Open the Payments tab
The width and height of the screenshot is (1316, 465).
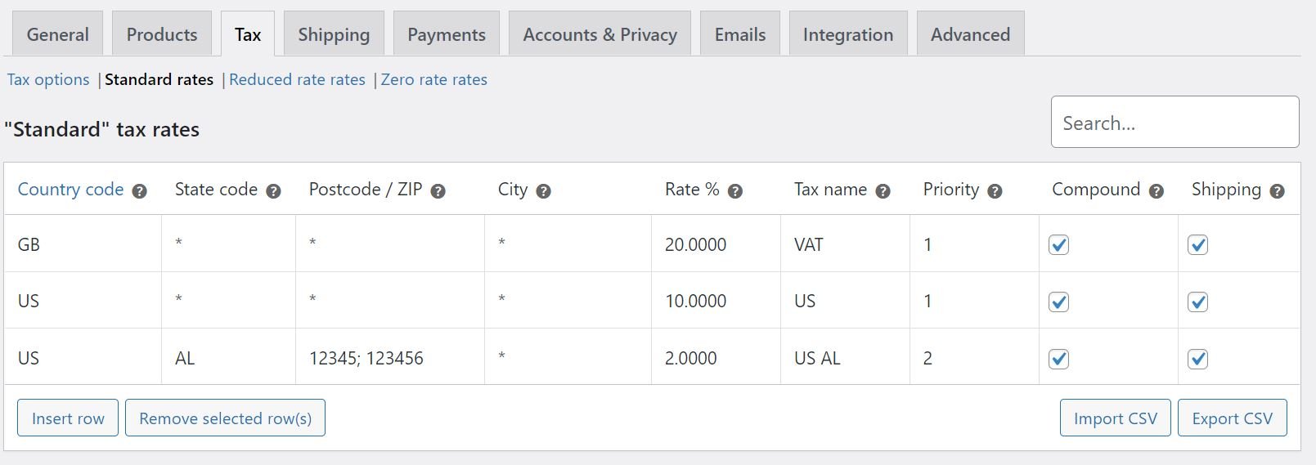point(447,34)
